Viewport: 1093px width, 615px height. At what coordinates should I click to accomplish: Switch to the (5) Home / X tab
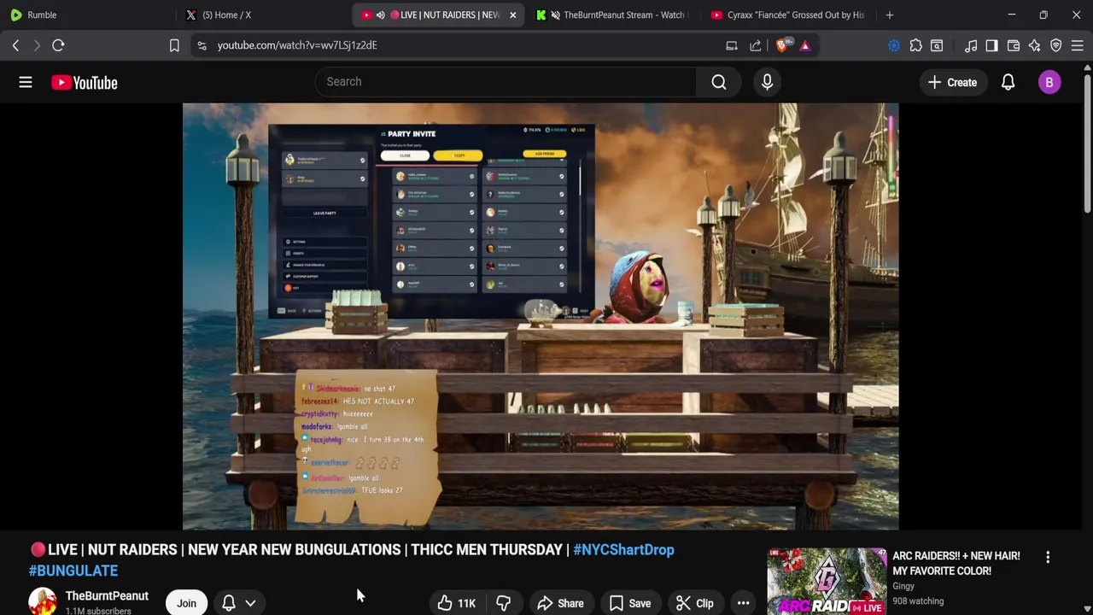(x=265, y=15)
